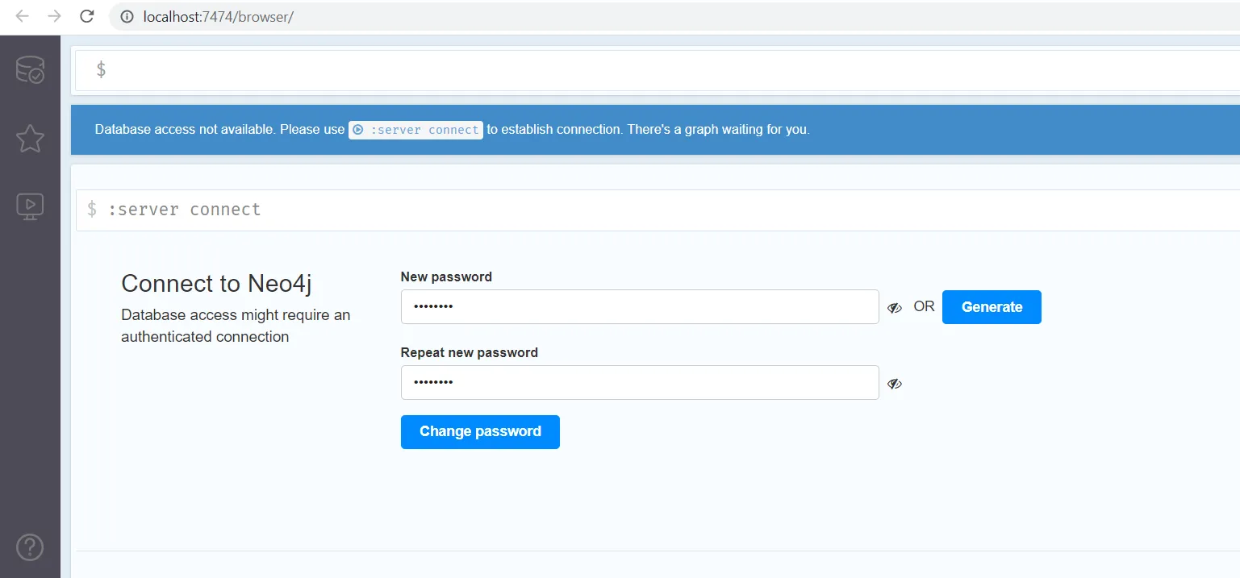Screen dimensions: 1240x578
Task: Click the New password label above first field
Action: (446, 277)
